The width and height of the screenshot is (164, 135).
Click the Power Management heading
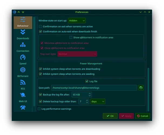point(91,63)
